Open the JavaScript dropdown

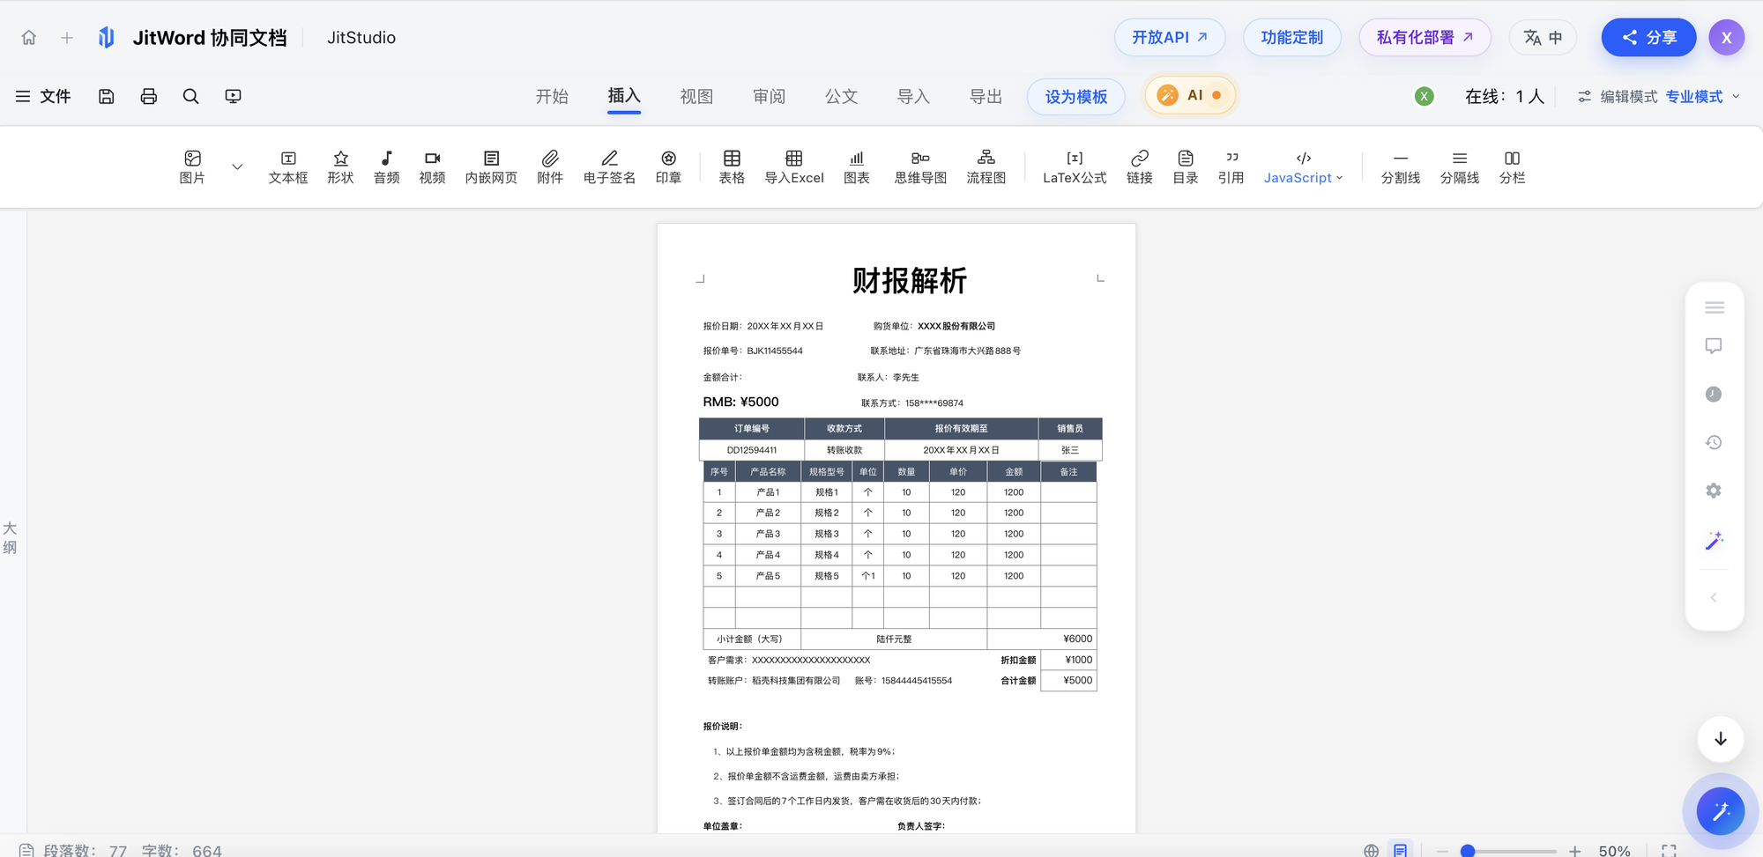pyautogui.click(x=1304, y=166)
